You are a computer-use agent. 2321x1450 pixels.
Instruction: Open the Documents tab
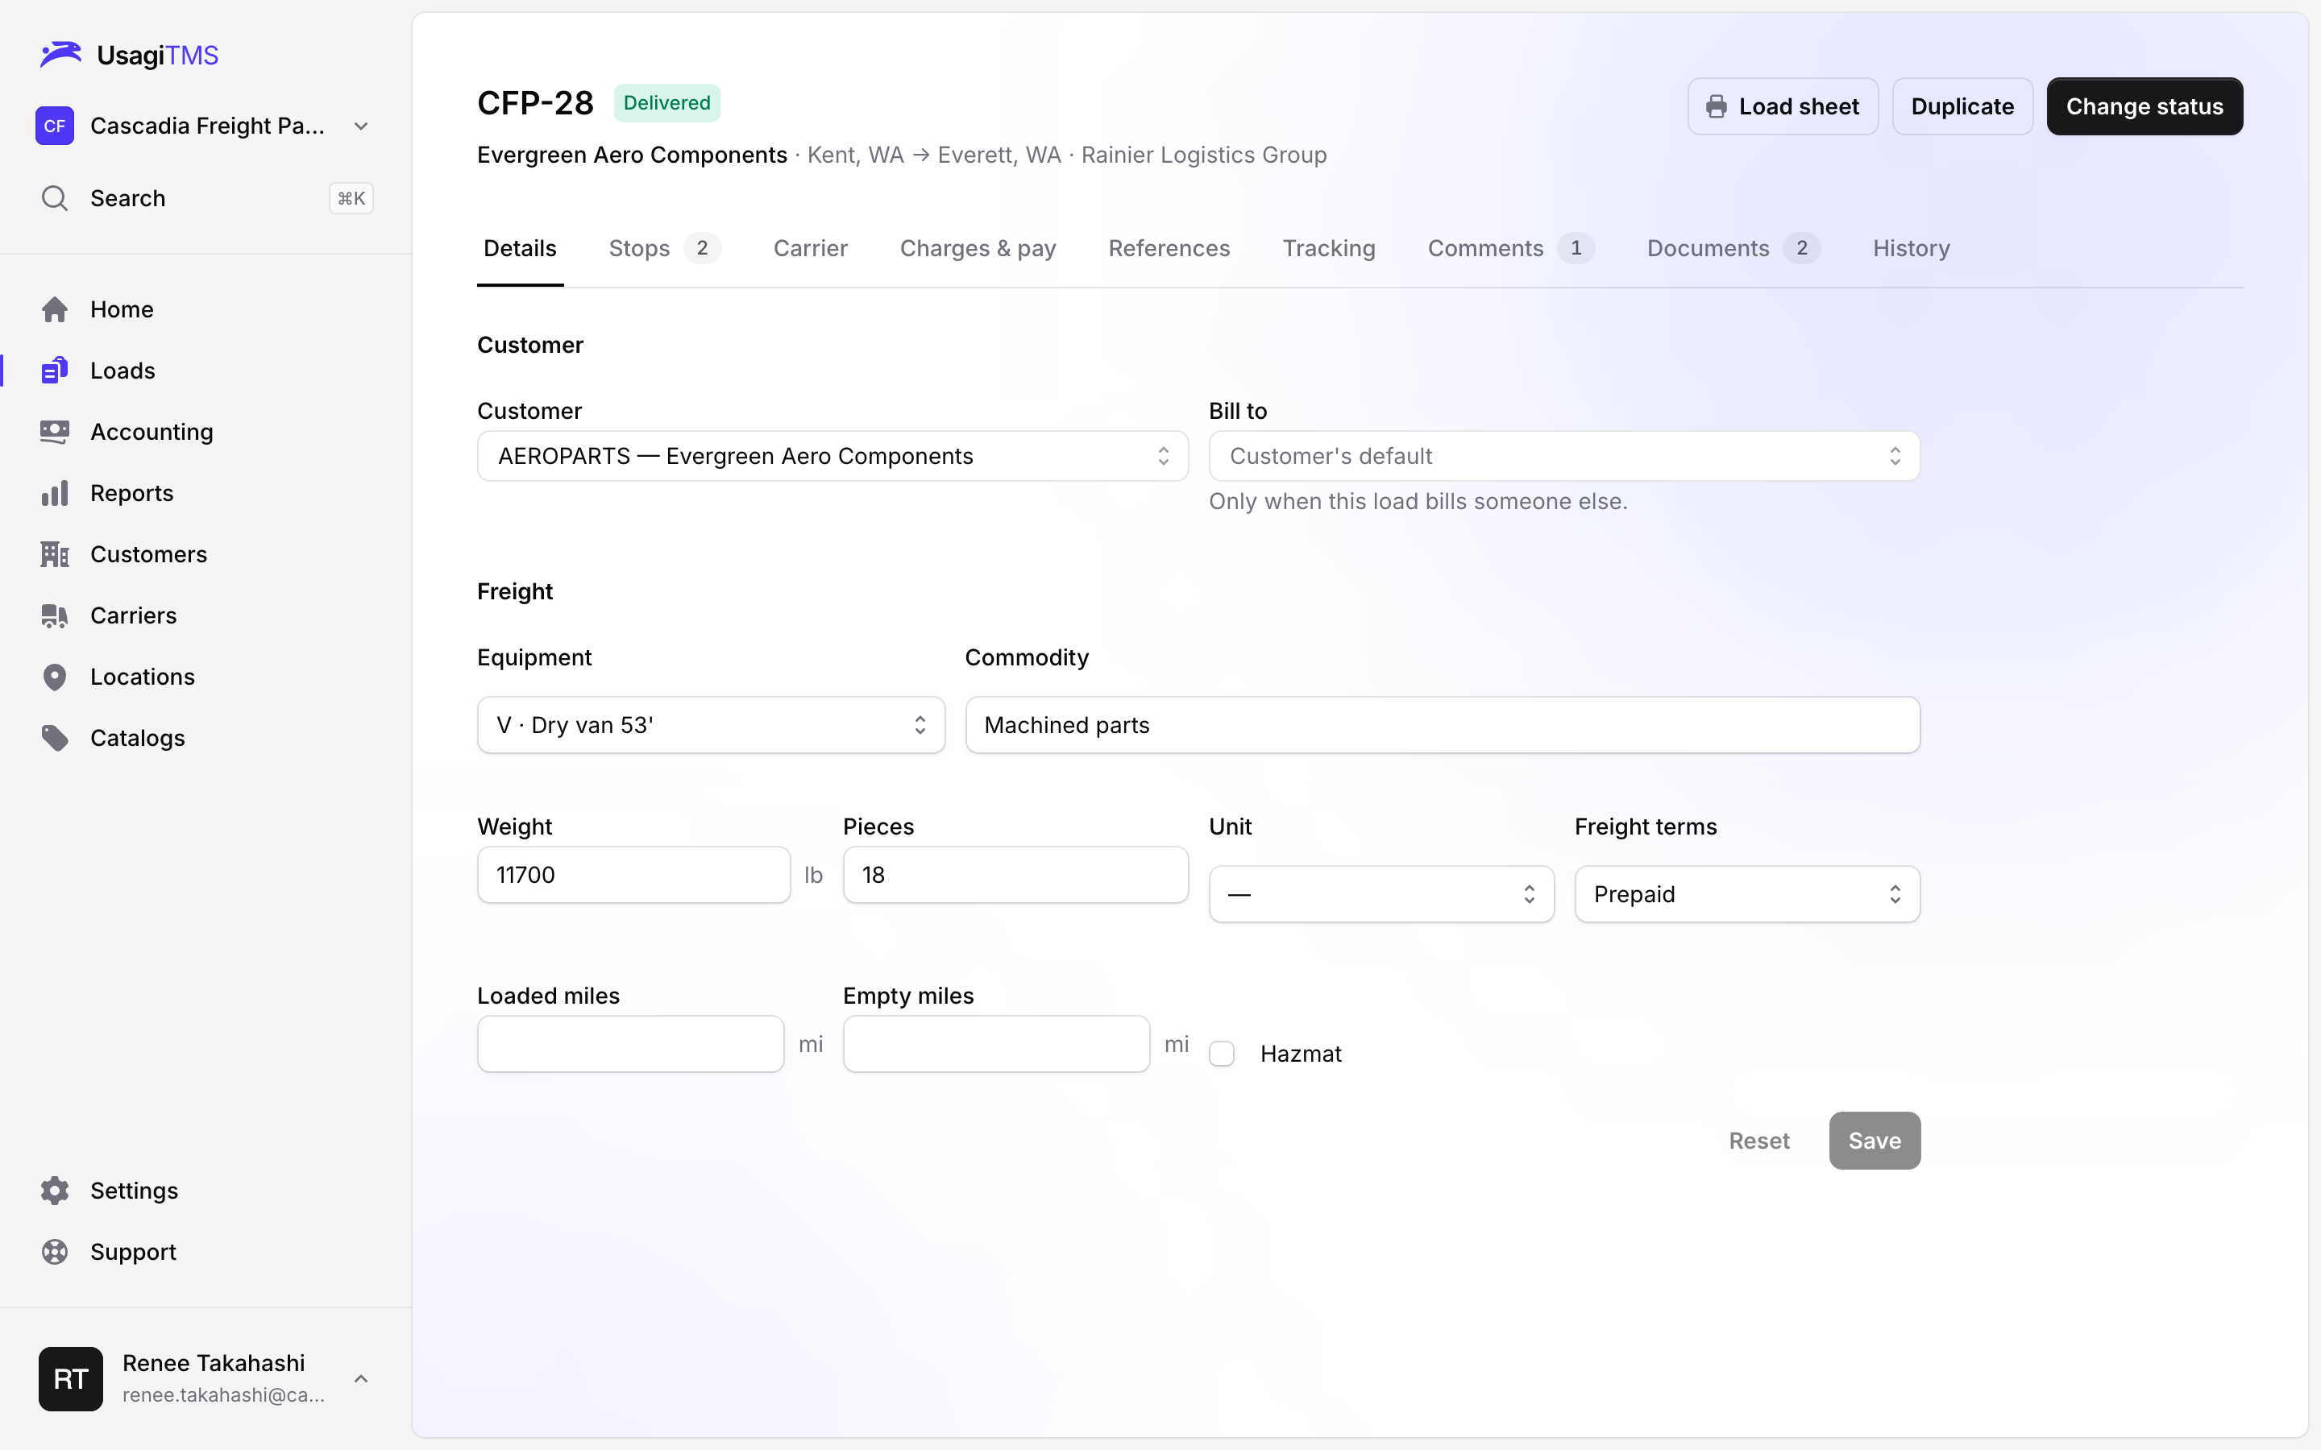[1733, 248]
